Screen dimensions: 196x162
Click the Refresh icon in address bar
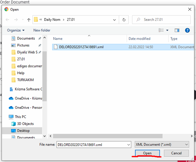pos(124,20)
